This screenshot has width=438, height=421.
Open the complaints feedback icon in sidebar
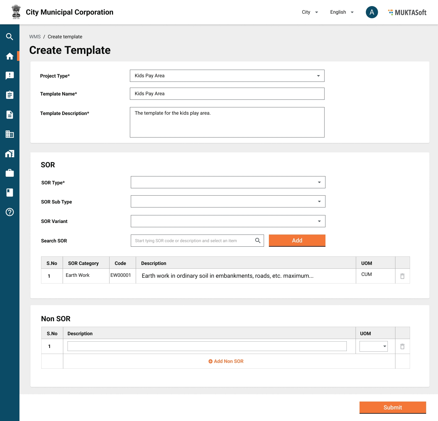pyautogui.click(x=9, y=76)
